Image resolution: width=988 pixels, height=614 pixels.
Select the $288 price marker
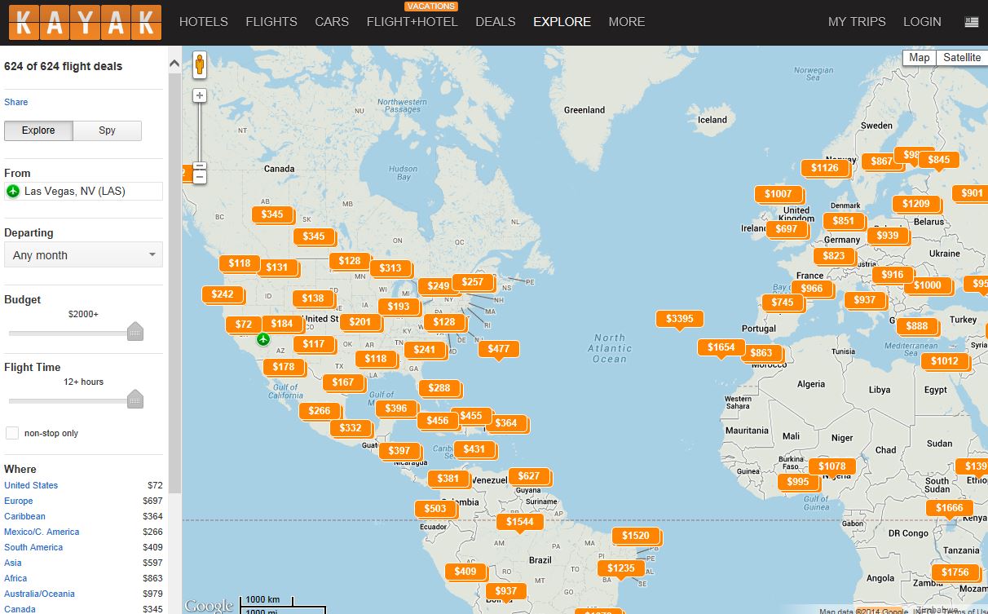click(439, 388)
